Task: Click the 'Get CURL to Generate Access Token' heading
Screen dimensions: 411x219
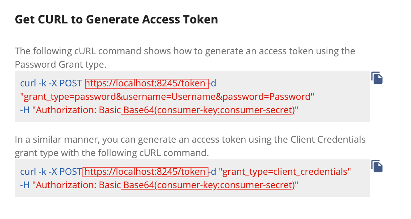Action: [x=116, y=19]
